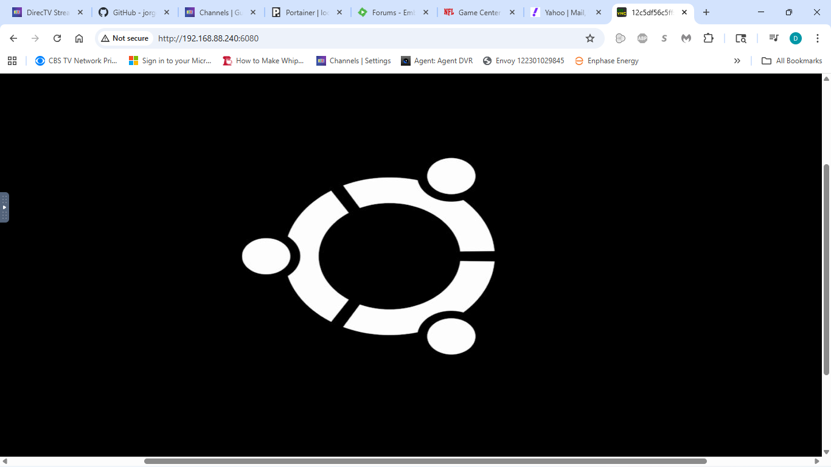Reload the current page

(57, 38)
